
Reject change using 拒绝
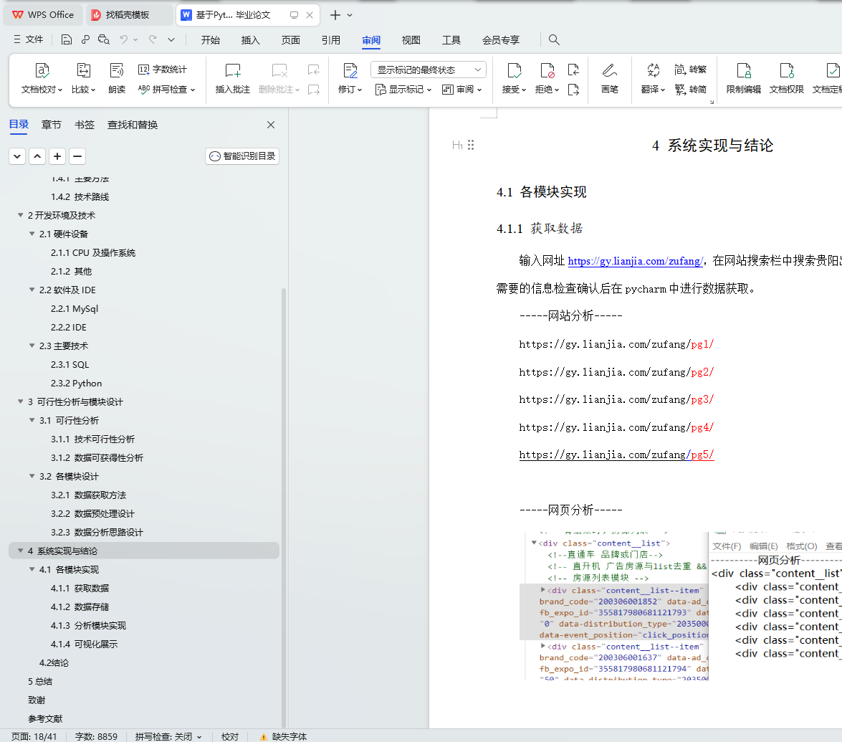[x=547, y=78]
